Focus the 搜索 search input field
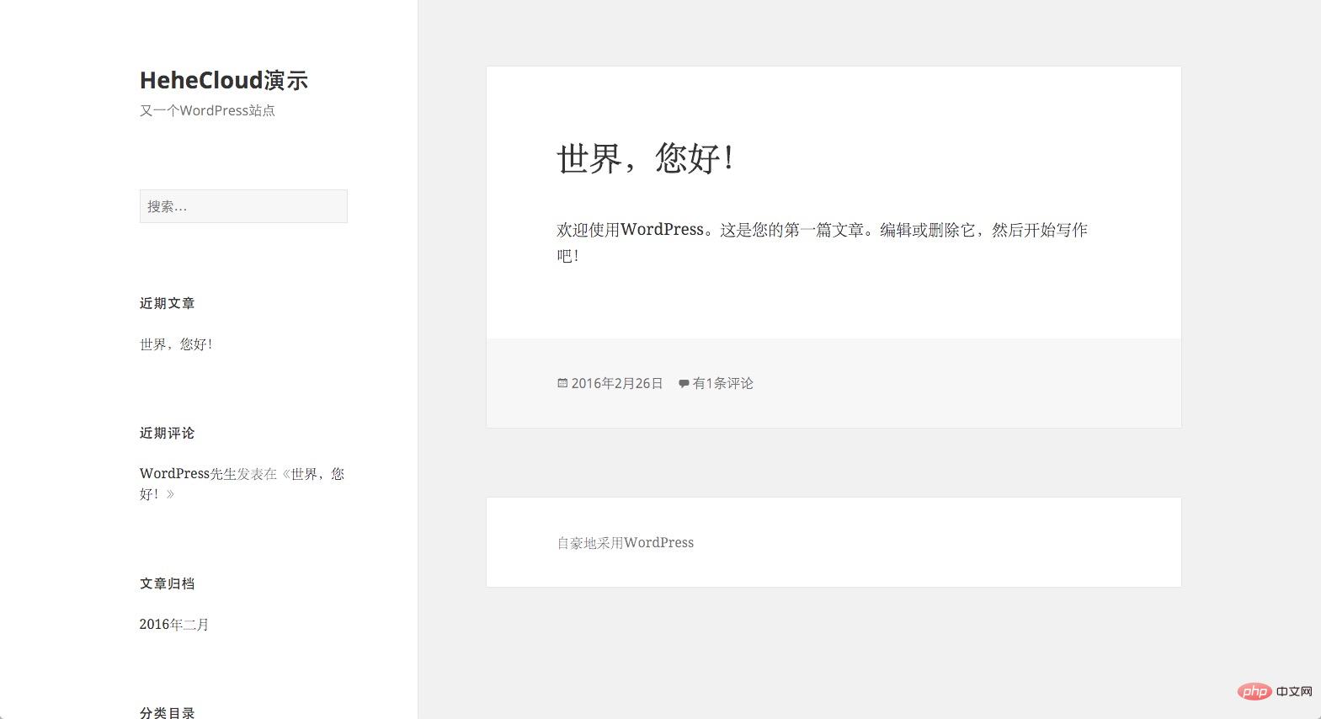 tap(243, 206)
